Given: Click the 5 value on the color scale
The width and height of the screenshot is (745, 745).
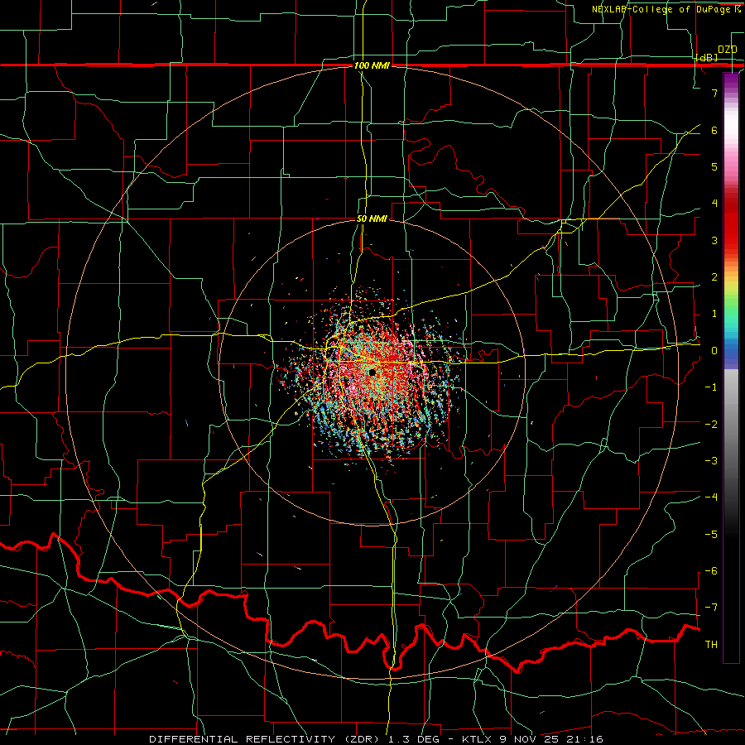Looking at the screenshot, I should point(714,166).
